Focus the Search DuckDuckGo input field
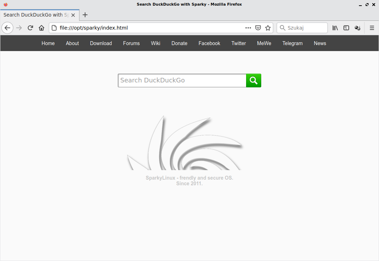This screenshot has height=261, width=379. pyautogui.click(x=182, y=80)
